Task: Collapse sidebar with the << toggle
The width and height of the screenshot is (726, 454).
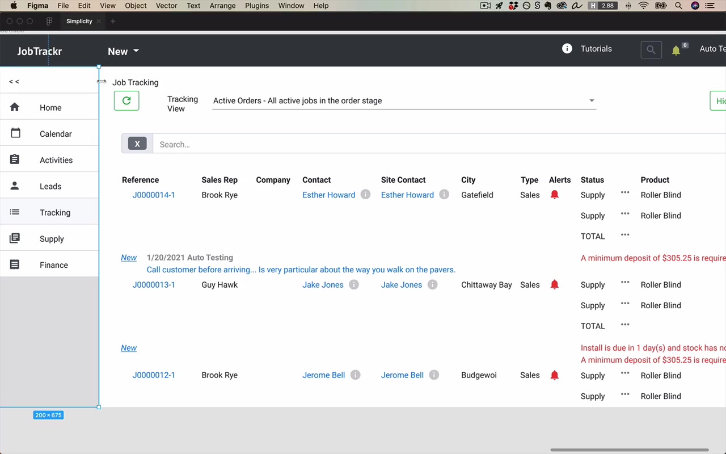Action: [x=14, y=82]
